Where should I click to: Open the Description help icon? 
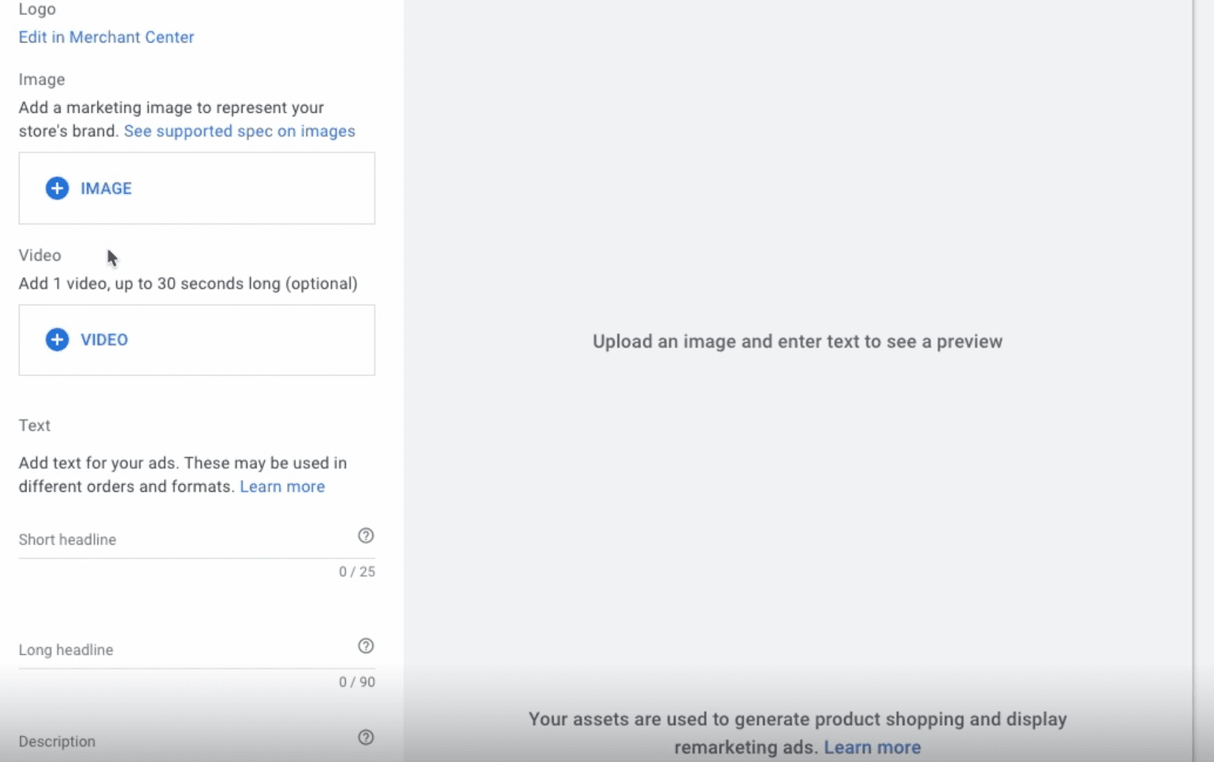pos(366,738)
